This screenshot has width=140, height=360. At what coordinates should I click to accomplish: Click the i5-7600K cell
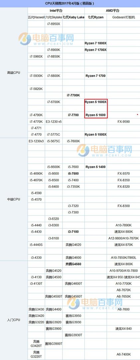point(73,141)
